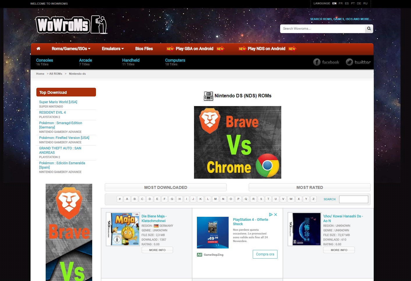Click the AdChoices triangle icon
This screenshot has width=411, height=281.
tap(271, 214)
